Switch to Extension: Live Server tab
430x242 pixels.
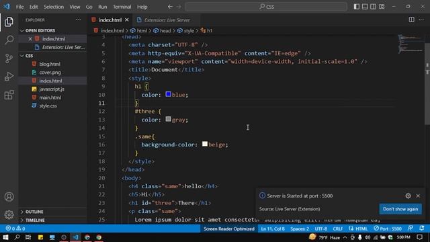(166, 19)
